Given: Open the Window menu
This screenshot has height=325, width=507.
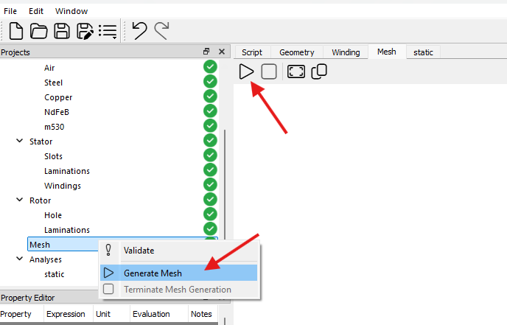Looking at the screenshot, I should pos(71,11).
